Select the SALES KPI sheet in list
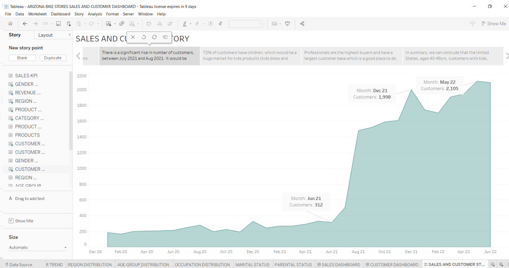 [x=26, y=75]
